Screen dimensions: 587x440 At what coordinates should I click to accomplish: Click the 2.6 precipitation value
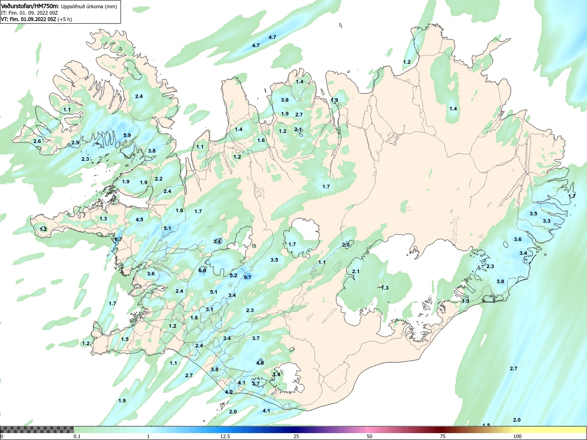37,141
